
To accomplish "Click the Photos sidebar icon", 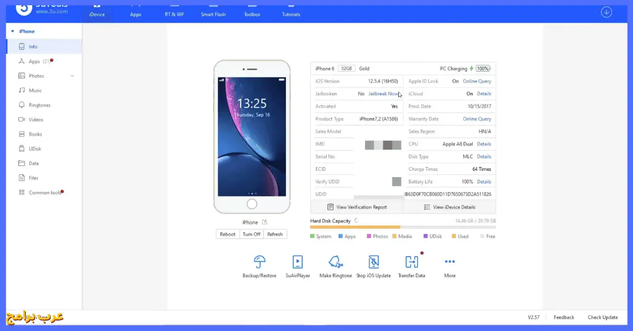I will tap(22, 76).
